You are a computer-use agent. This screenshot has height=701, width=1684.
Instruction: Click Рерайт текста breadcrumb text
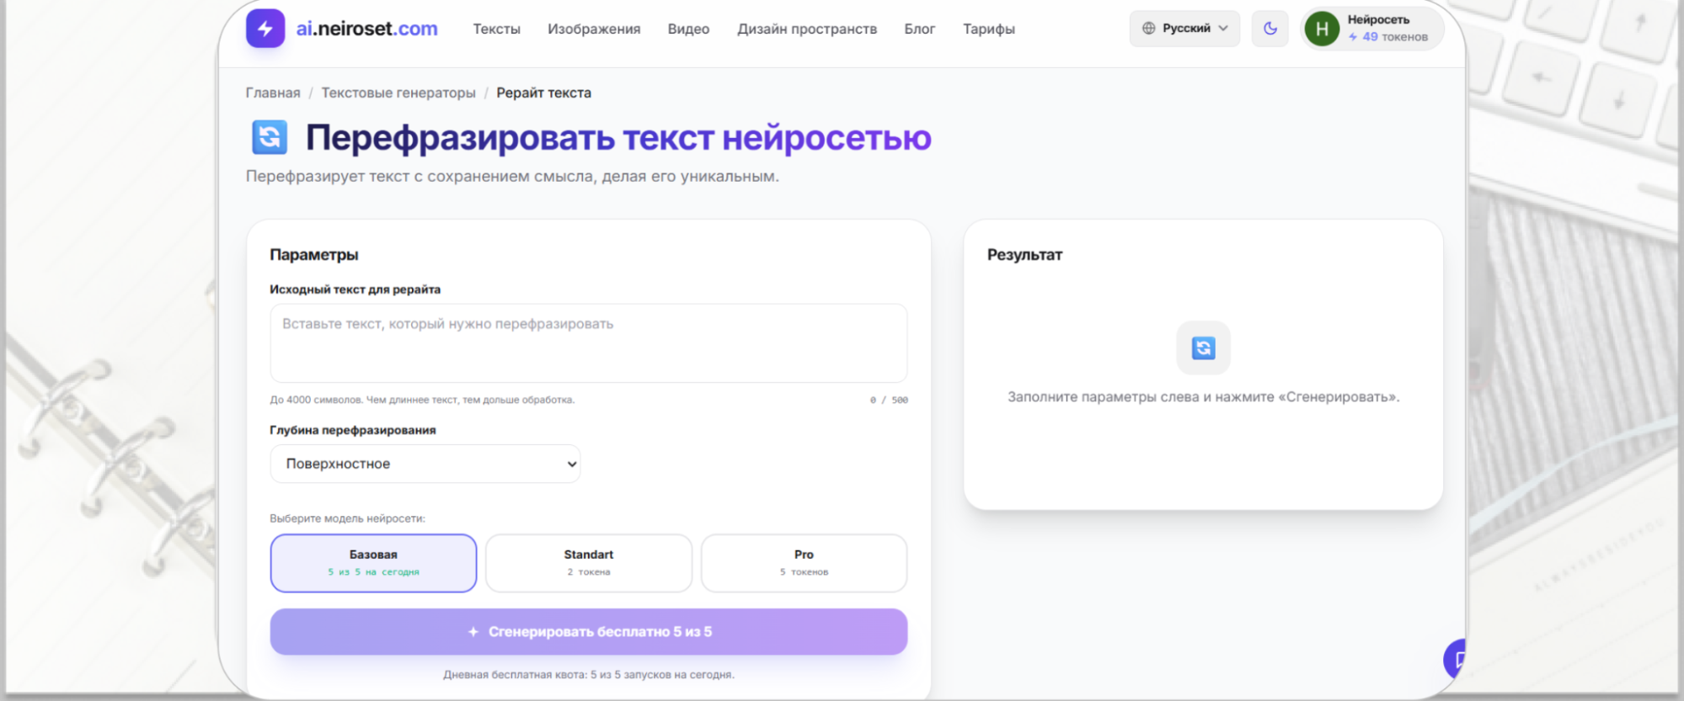tap(543, 93)
